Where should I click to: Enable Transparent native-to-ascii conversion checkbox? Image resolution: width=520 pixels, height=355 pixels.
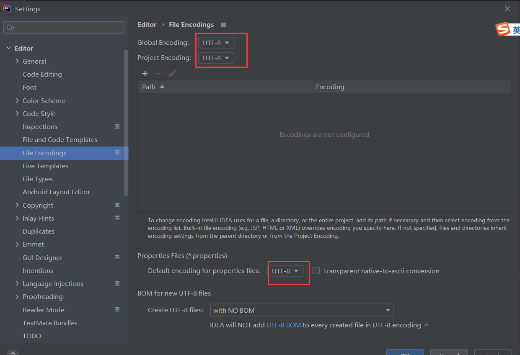pyautogui.click(x=316, y=271)
